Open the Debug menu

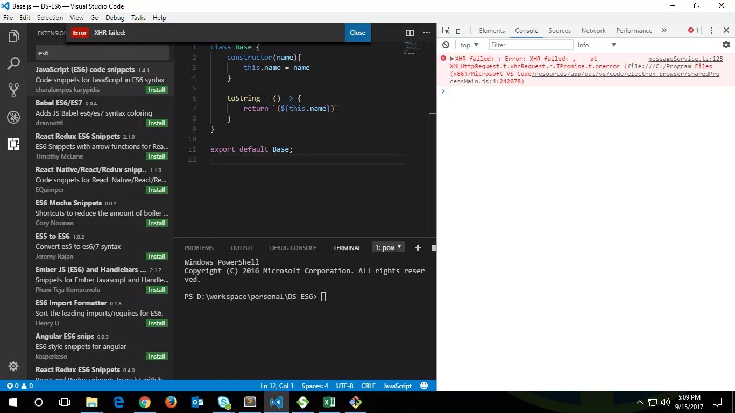(x=115, y=18)
